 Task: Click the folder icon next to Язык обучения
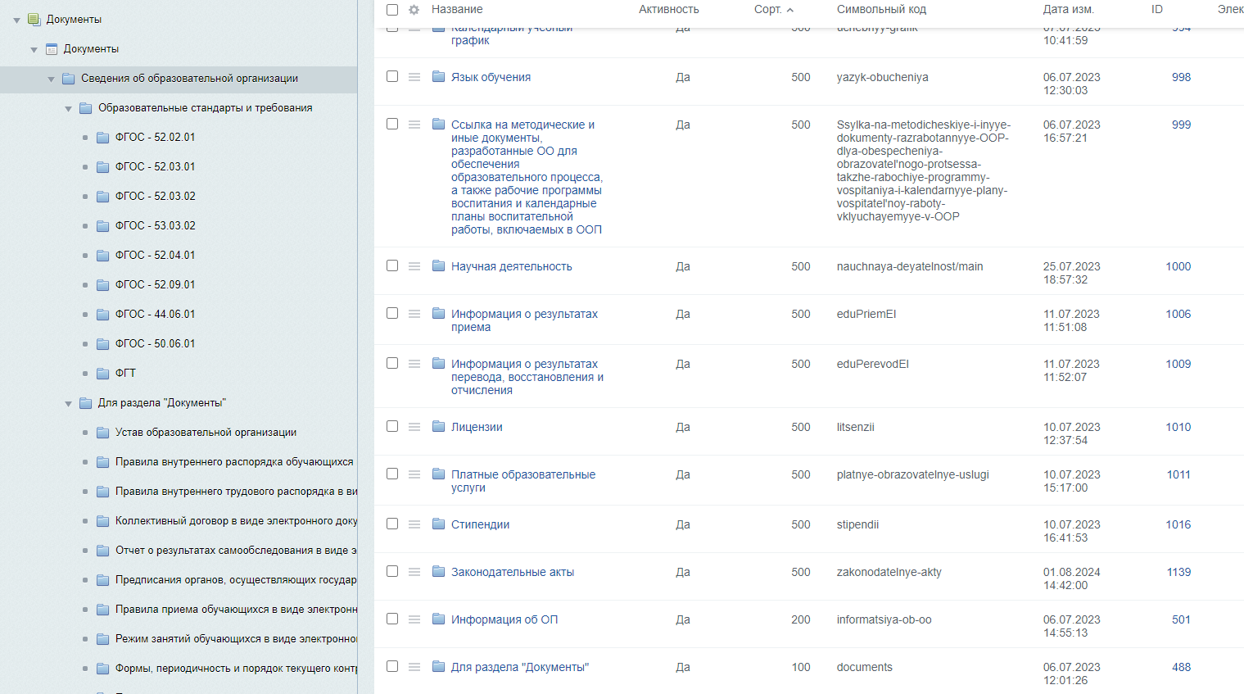click(439, 76)
